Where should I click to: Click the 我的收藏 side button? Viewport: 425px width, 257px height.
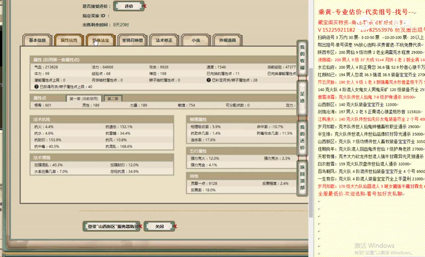pyautogui.click(x=302, y=57)
